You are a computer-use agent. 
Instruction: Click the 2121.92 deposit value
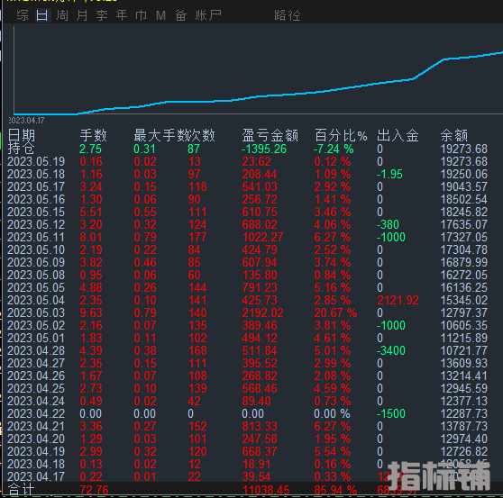click(398, 300)
